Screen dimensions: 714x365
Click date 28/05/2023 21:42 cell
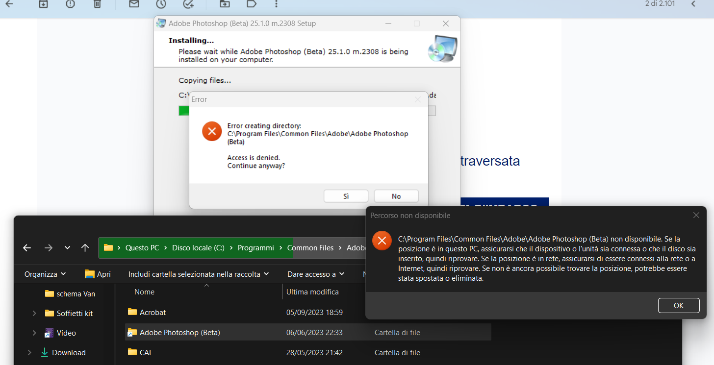coord(314,352)
